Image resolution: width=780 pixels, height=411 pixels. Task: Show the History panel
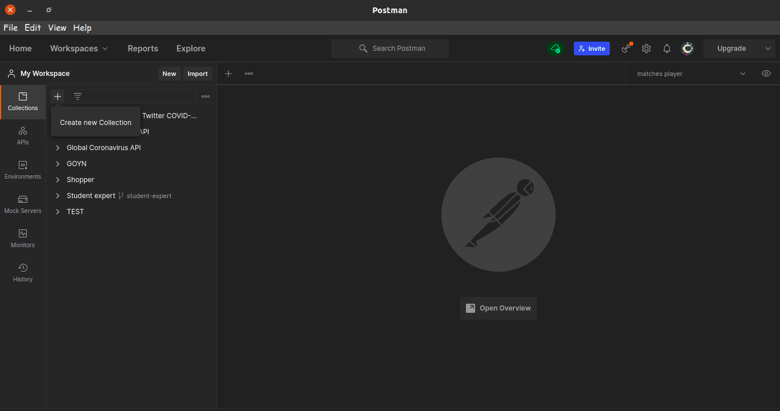pos(23,273)
